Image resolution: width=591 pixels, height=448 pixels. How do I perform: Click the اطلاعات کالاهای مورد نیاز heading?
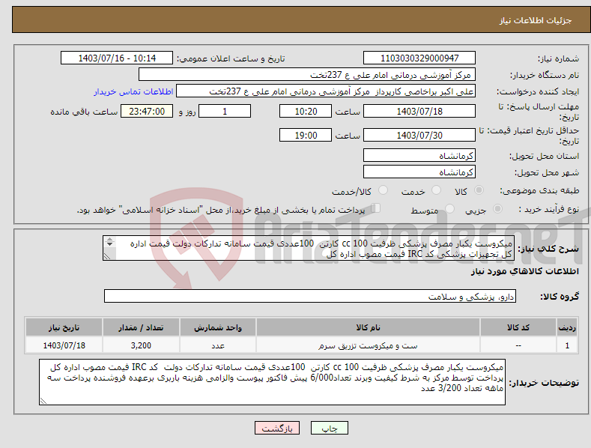point(524,271)
